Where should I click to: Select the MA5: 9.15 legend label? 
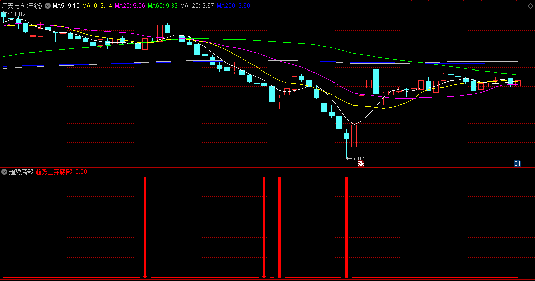pyautogui.click(x=66, y=6)
